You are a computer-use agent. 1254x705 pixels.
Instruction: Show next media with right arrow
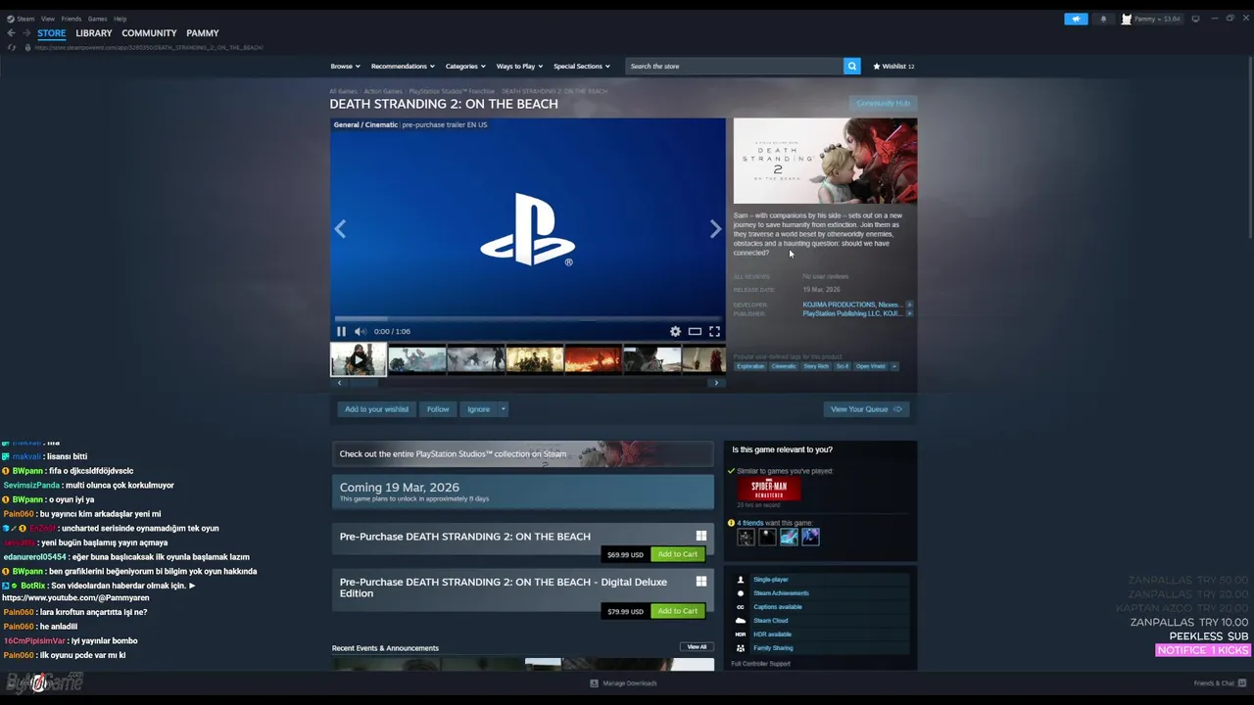tap(715, 229)
